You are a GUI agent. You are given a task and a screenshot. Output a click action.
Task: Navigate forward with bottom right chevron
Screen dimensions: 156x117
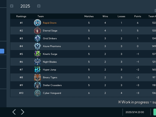tap(23, 112)
